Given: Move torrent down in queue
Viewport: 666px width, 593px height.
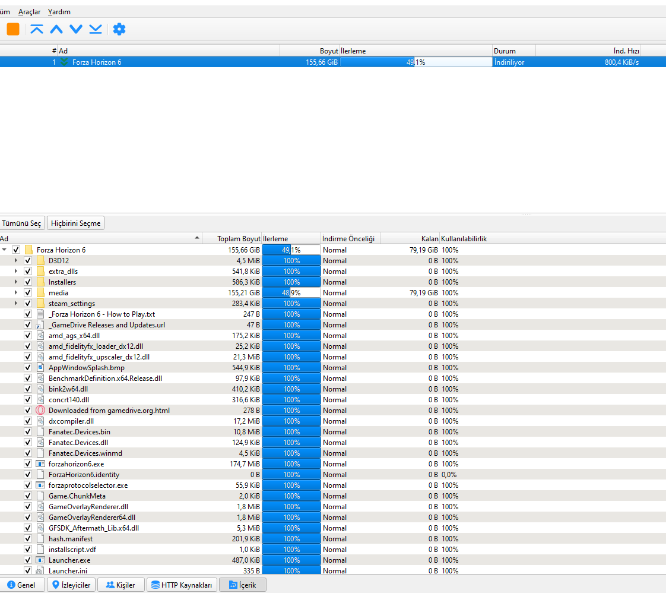Looking at the screenshot, I should coord(76,29).
